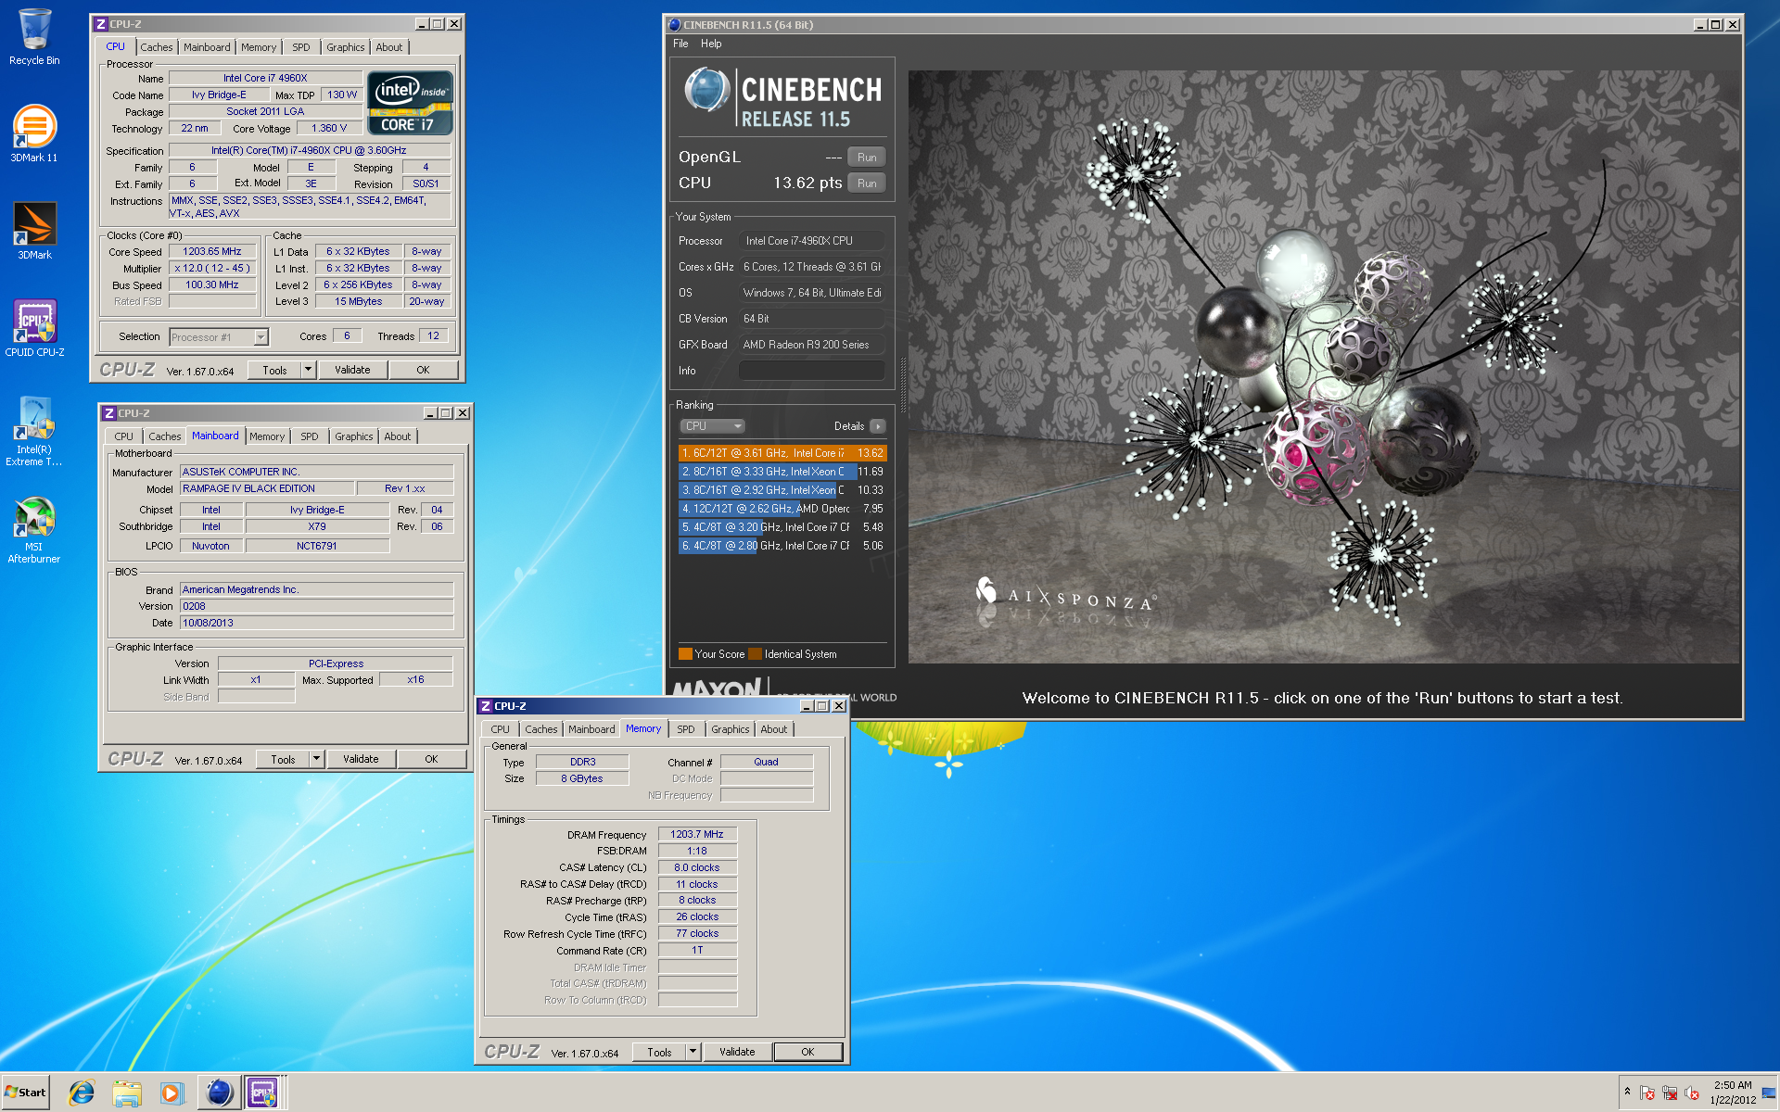Screen dimensions: 1780x1112
Task: Click Validate in the CPU tab window
Action: 352,370
